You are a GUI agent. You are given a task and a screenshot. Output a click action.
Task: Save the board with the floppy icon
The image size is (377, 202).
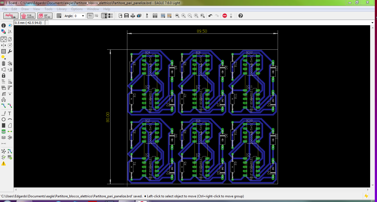[x=126, y=16]
